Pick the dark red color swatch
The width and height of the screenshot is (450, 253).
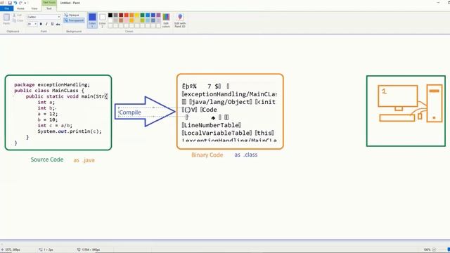pyautogui.click(x=121, y=15)
